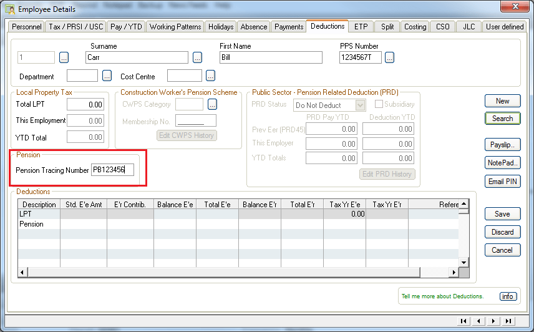Open the ETP tab
The image size is (534, 332).
point(361,27)
